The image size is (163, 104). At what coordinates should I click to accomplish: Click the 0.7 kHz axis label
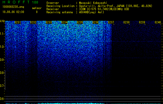point(2,86)
